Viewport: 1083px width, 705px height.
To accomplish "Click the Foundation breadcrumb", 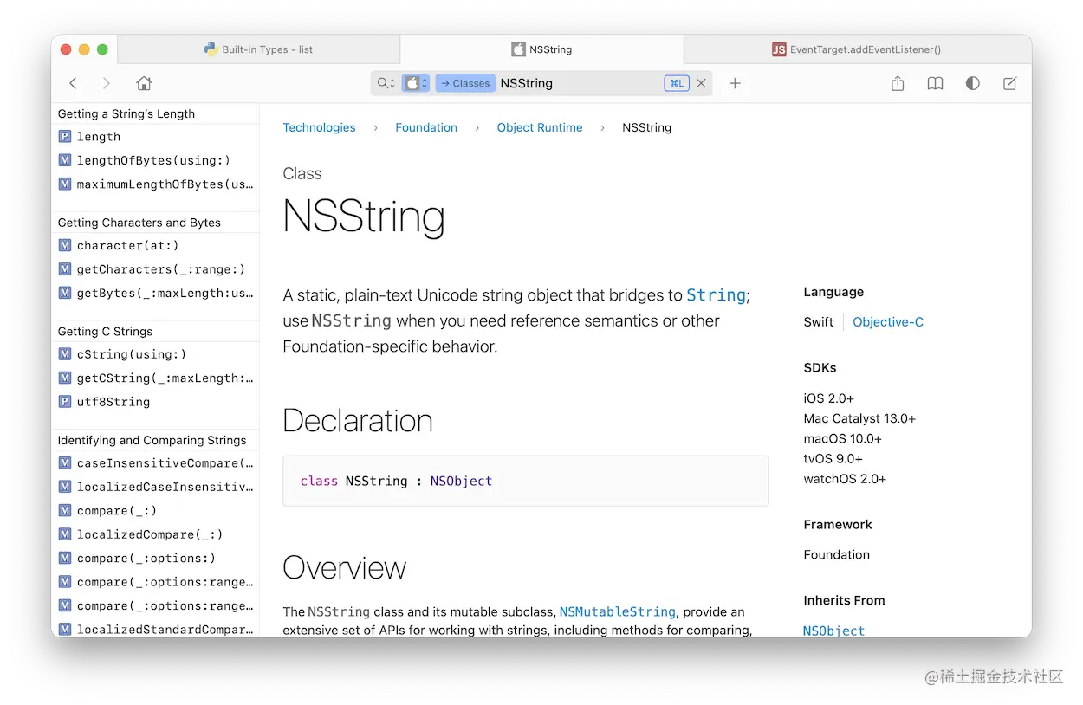I will [x=426, y=127].
